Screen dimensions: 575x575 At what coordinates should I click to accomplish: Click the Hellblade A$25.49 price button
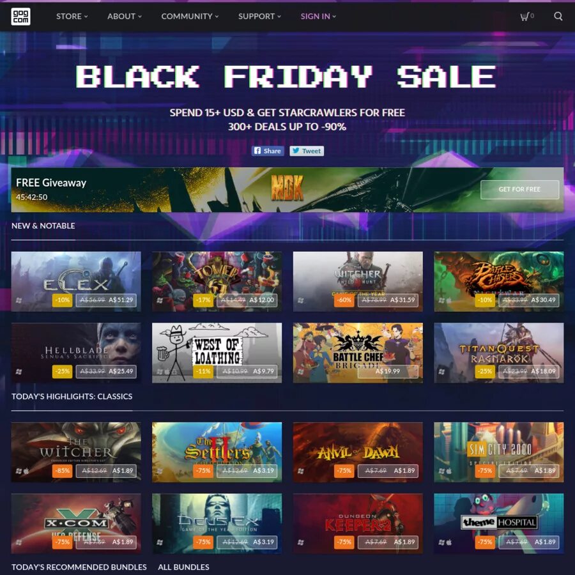[x=106, y=371]
